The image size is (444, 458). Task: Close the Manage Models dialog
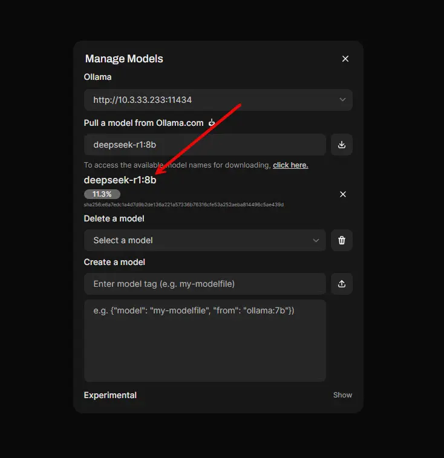pyautogui.click(x=345, y=59)
